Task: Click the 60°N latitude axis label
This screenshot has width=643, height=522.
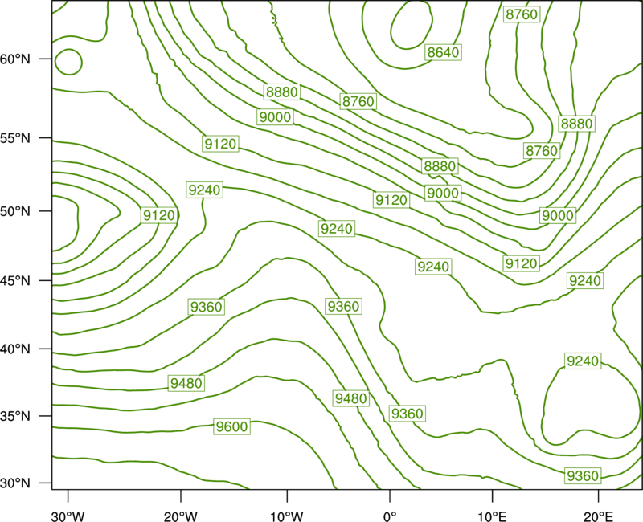Action: [15, 59]
